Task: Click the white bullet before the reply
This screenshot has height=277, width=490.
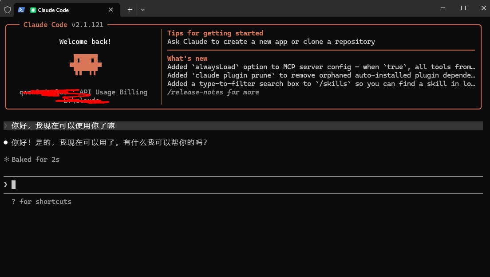Action: [x=6, y=143]
